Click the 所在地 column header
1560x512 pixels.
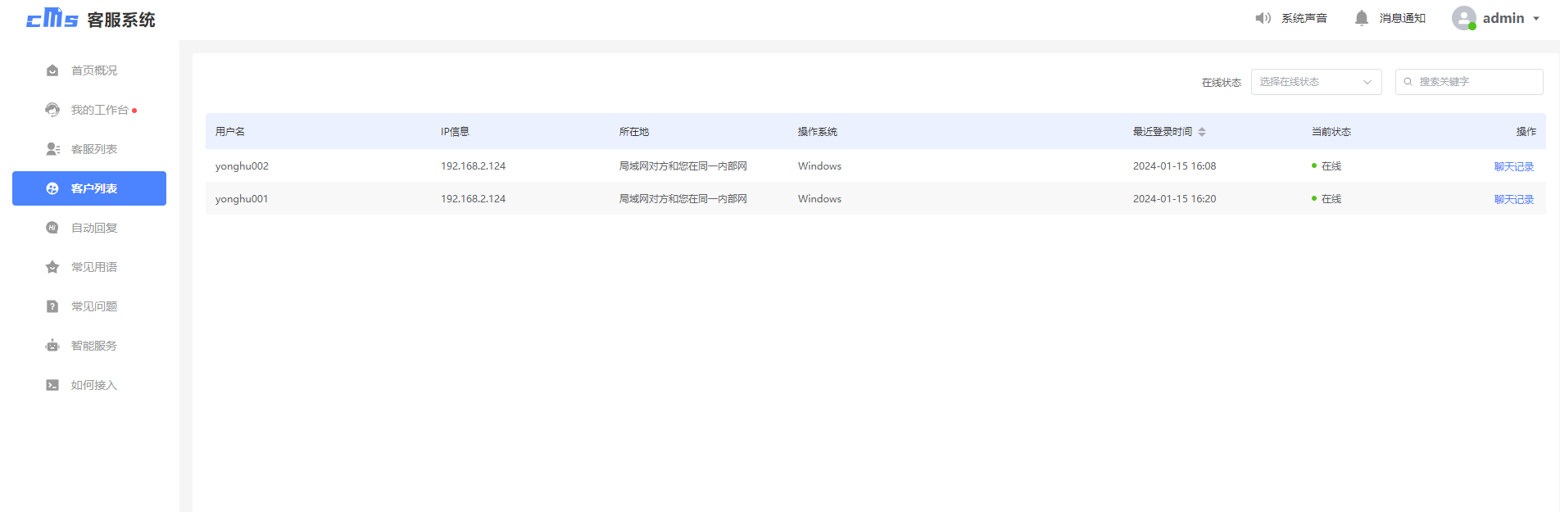point(634,132)
